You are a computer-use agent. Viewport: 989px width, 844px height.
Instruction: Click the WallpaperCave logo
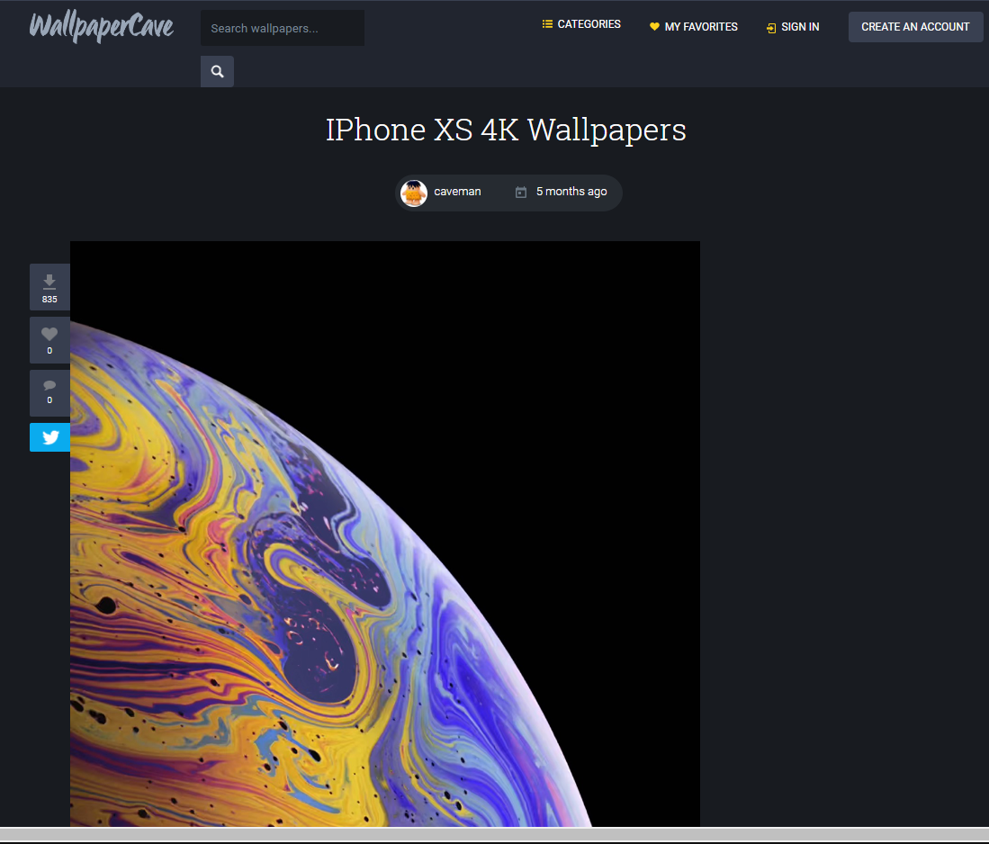pos(101,26)
